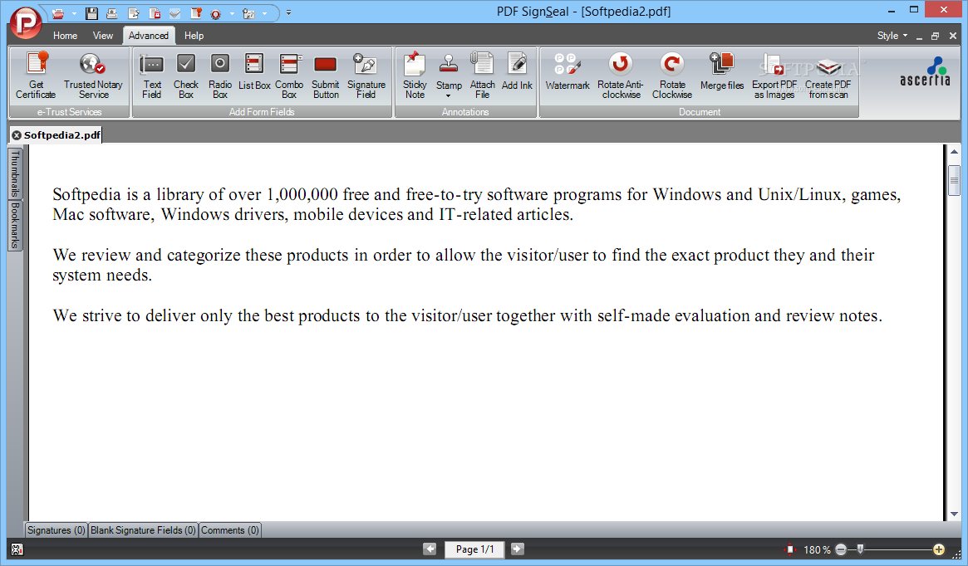Viewport: 968px width, 566px height.
Task: Open the Blank Signature Fields (0) tab
Action: click(143, 530)
